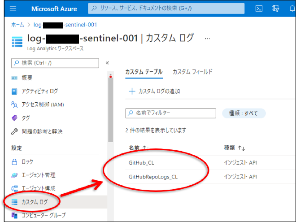Image resolution: width=296 pixels, height=222 pixels.
Task: Open the ellipsis more options beside title
Action: (x=208, y=39)
